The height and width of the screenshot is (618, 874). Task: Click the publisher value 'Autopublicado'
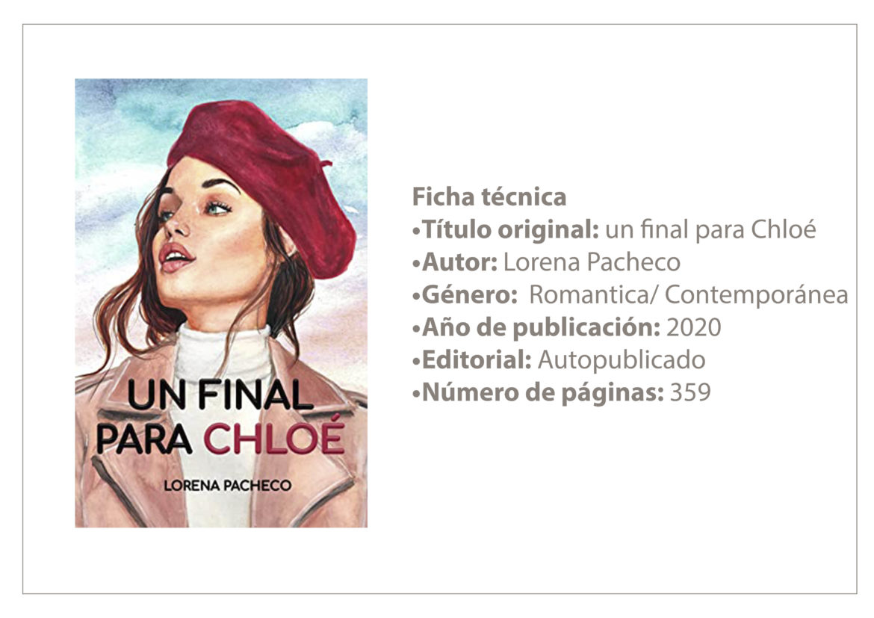(x=622, y=360)
